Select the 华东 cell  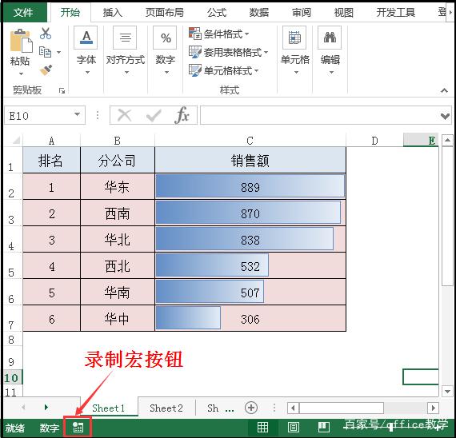pyautogui.click(x=118, y=186)
